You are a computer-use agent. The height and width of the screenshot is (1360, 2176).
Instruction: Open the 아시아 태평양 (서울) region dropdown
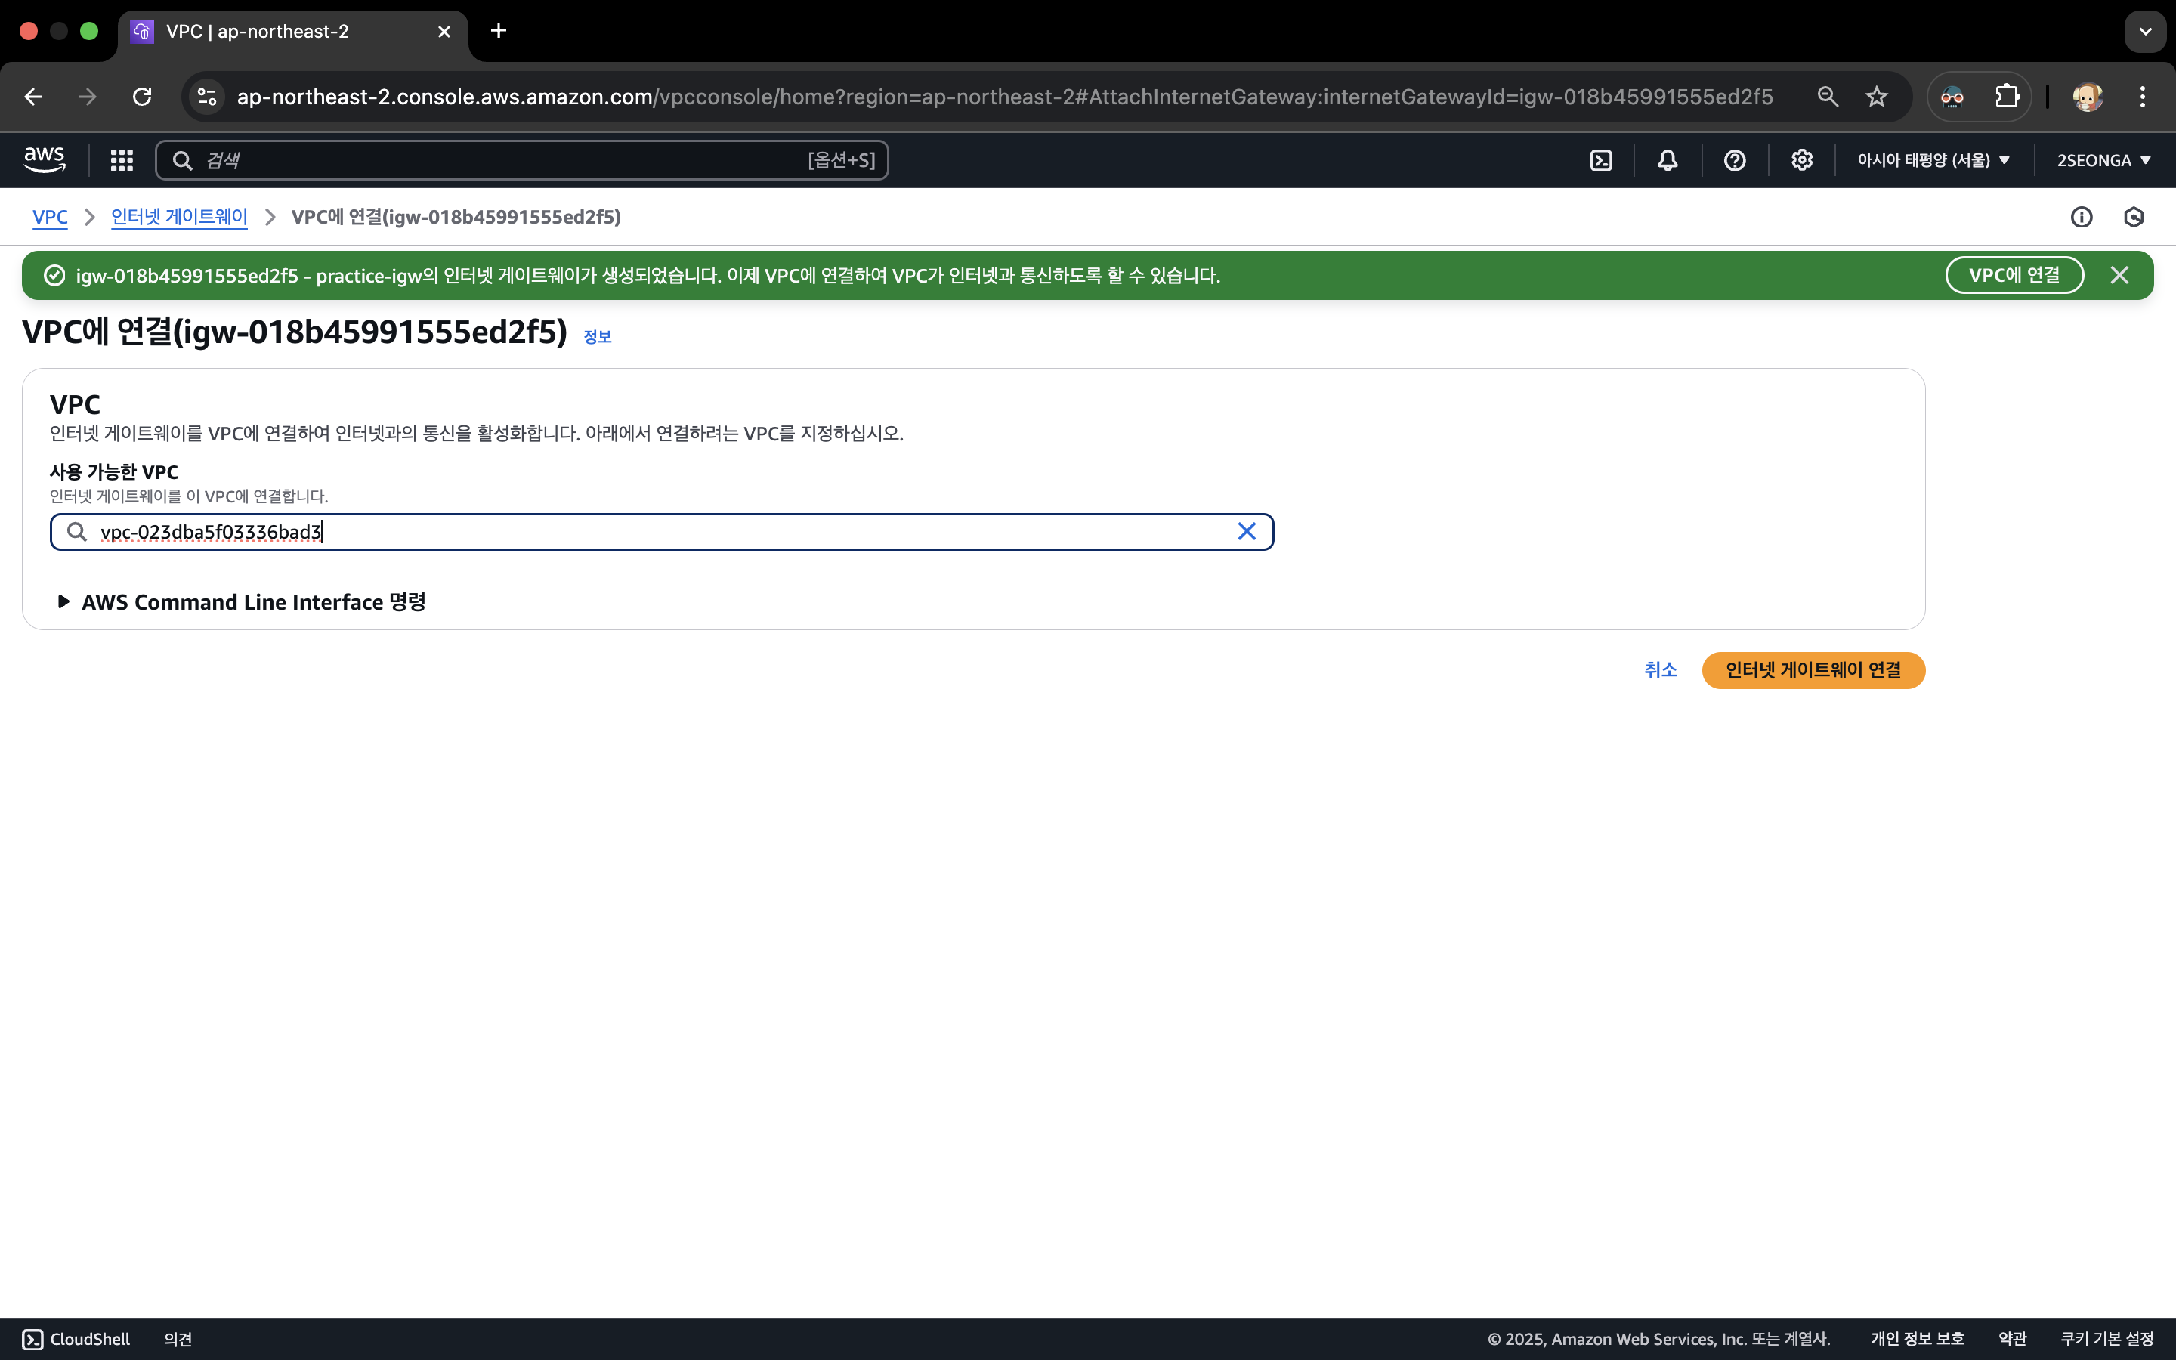coord(1932,160)
